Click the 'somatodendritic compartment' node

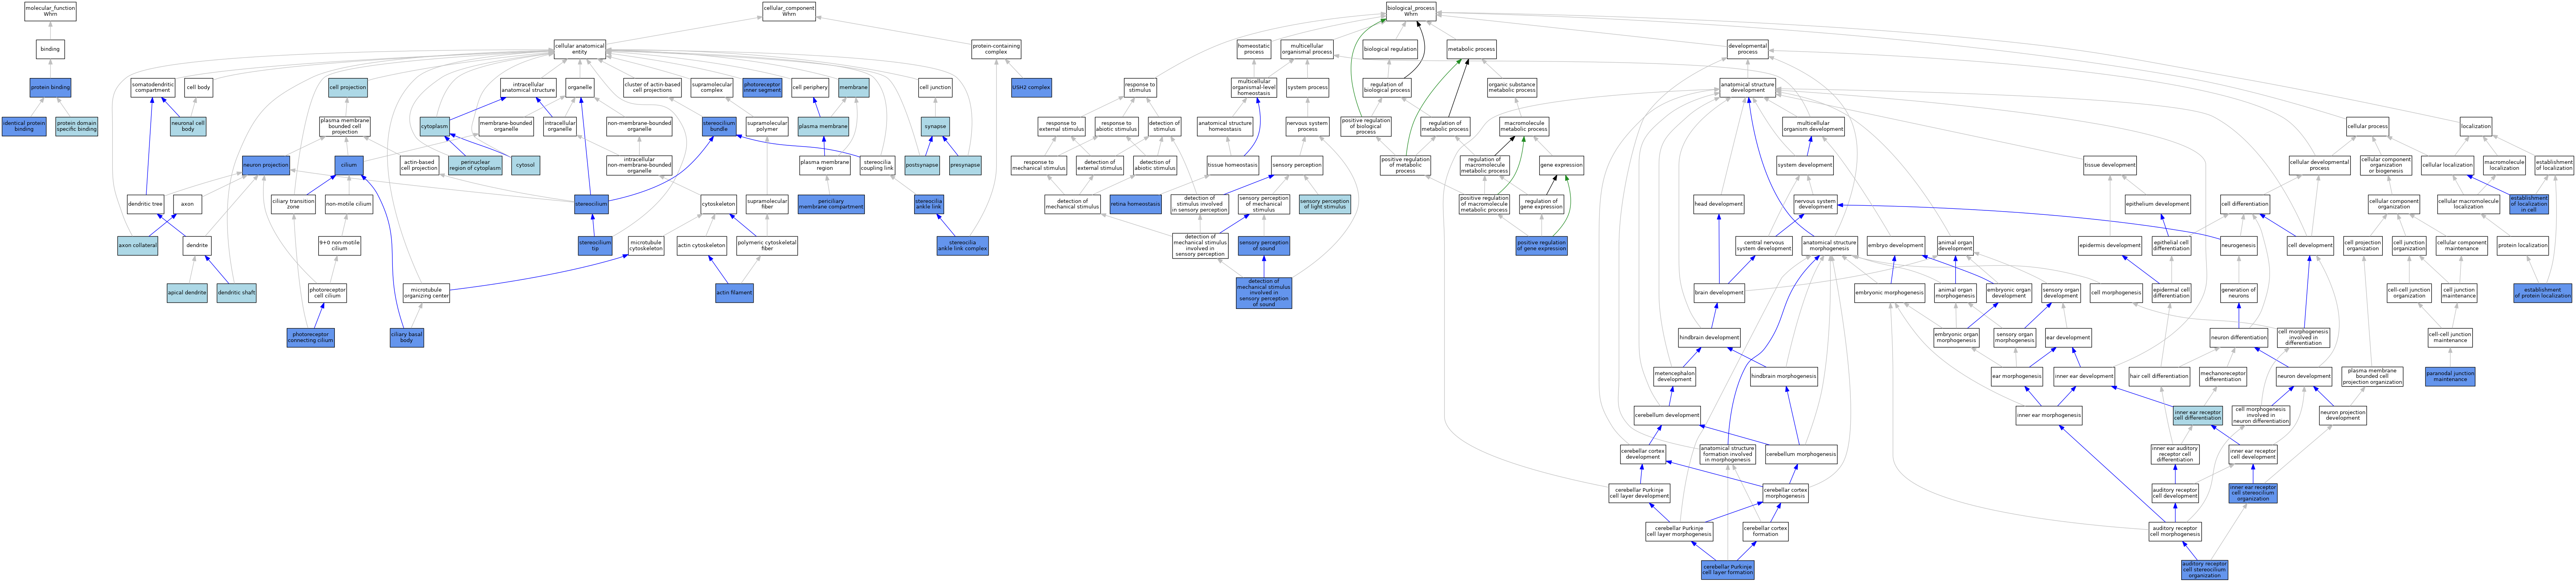point(153,87)
